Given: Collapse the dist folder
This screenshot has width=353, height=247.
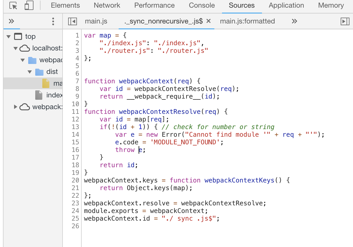Looking at the screenshot, I should tap(29, 72).
